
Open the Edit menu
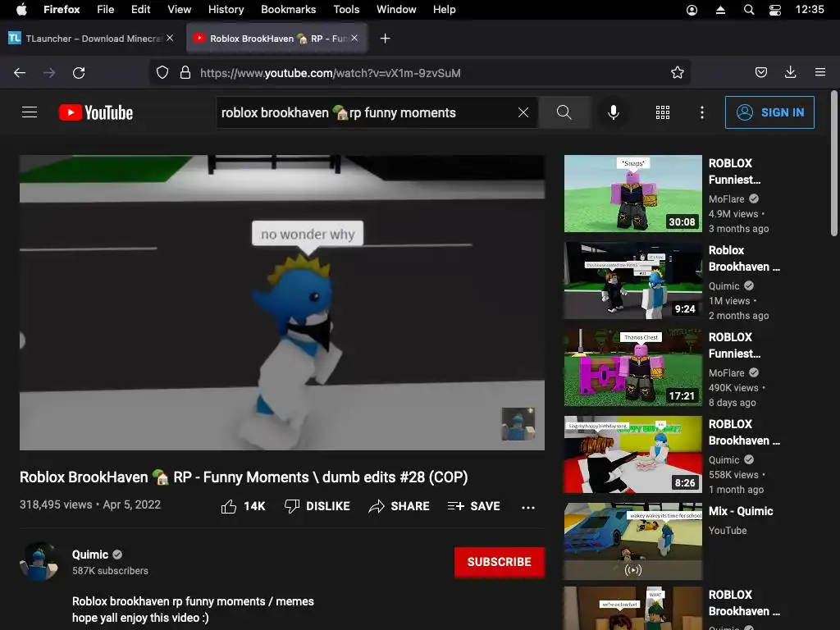[x=141, y=10]
